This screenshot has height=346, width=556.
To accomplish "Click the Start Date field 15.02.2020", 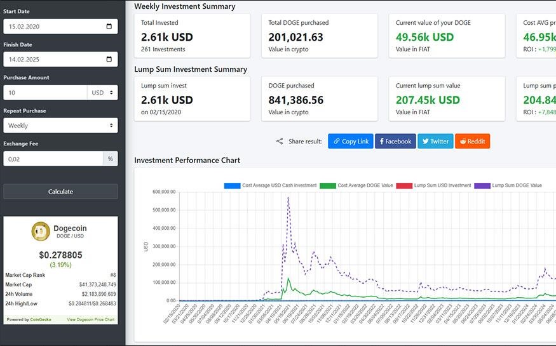I will click(x=60, y=26).
